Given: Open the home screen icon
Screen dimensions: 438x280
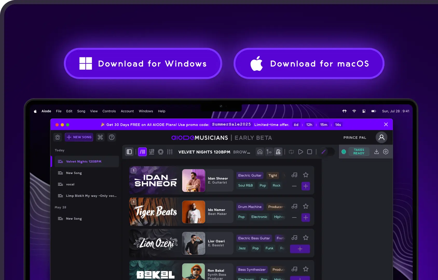Looking at the screenshot, I should (x=58, y=137).
